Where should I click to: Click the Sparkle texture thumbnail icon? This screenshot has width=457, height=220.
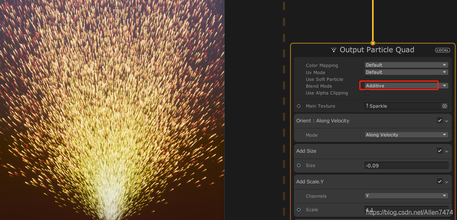coord(367,106)
